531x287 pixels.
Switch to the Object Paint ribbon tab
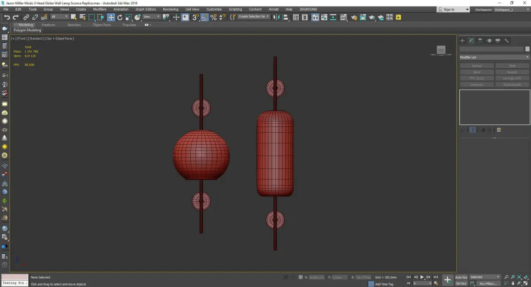tap(102, 25)
